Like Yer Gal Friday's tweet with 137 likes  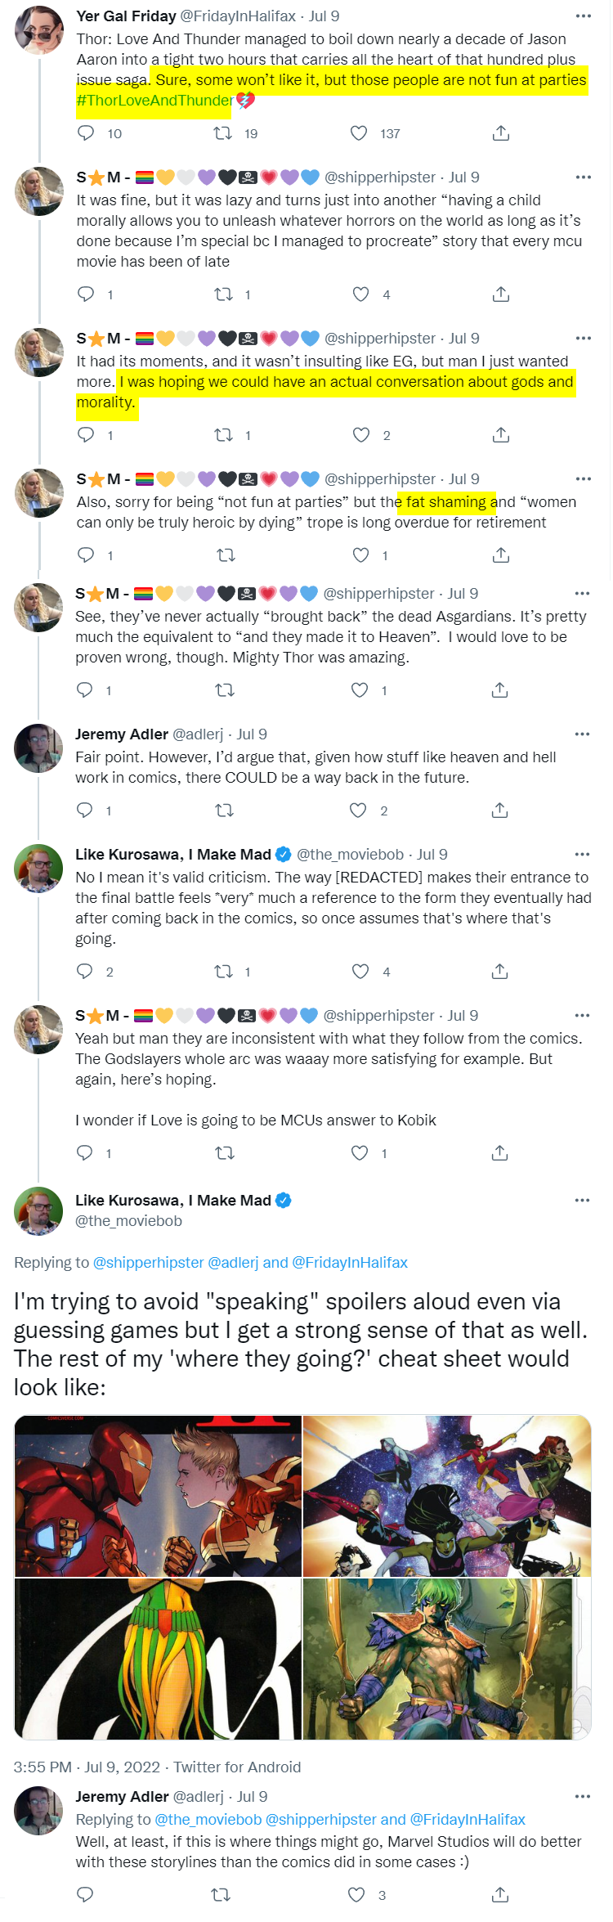tap(359, 133)
